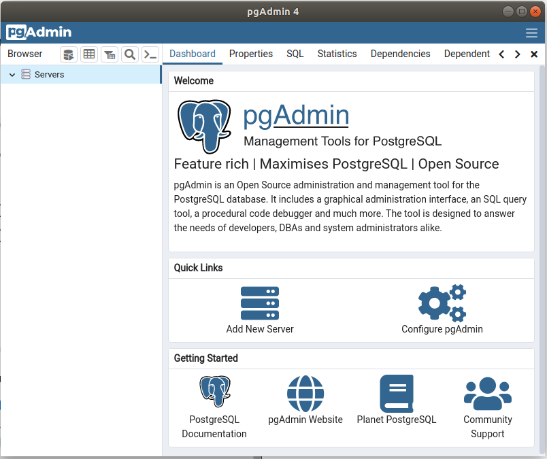
Task: Click the Add New Server stacked-server icon
Action: [x=259, y=303]
